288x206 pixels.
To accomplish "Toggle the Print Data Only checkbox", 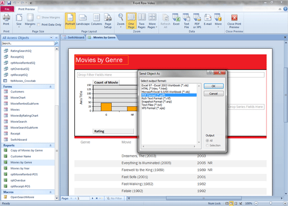I will coord(39,24).
